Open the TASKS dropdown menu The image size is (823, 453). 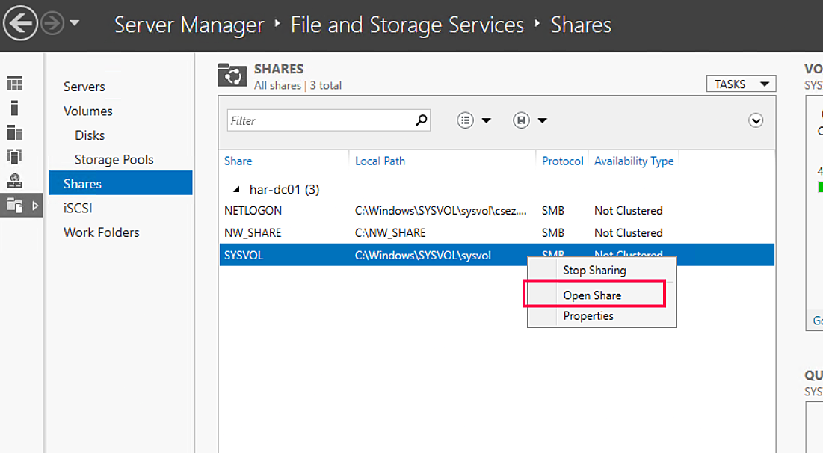click(x=740, y=84)
